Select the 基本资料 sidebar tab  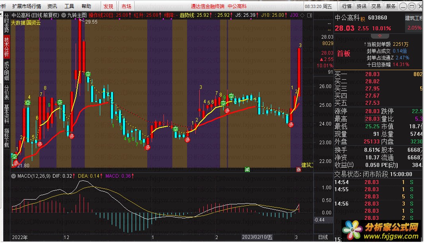(6, 114)
